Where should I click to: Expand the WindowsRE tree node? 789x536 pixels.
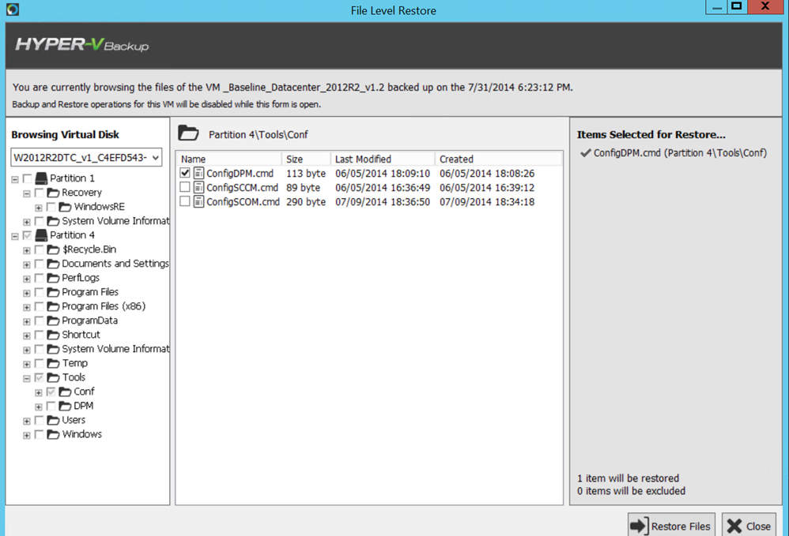39,208
